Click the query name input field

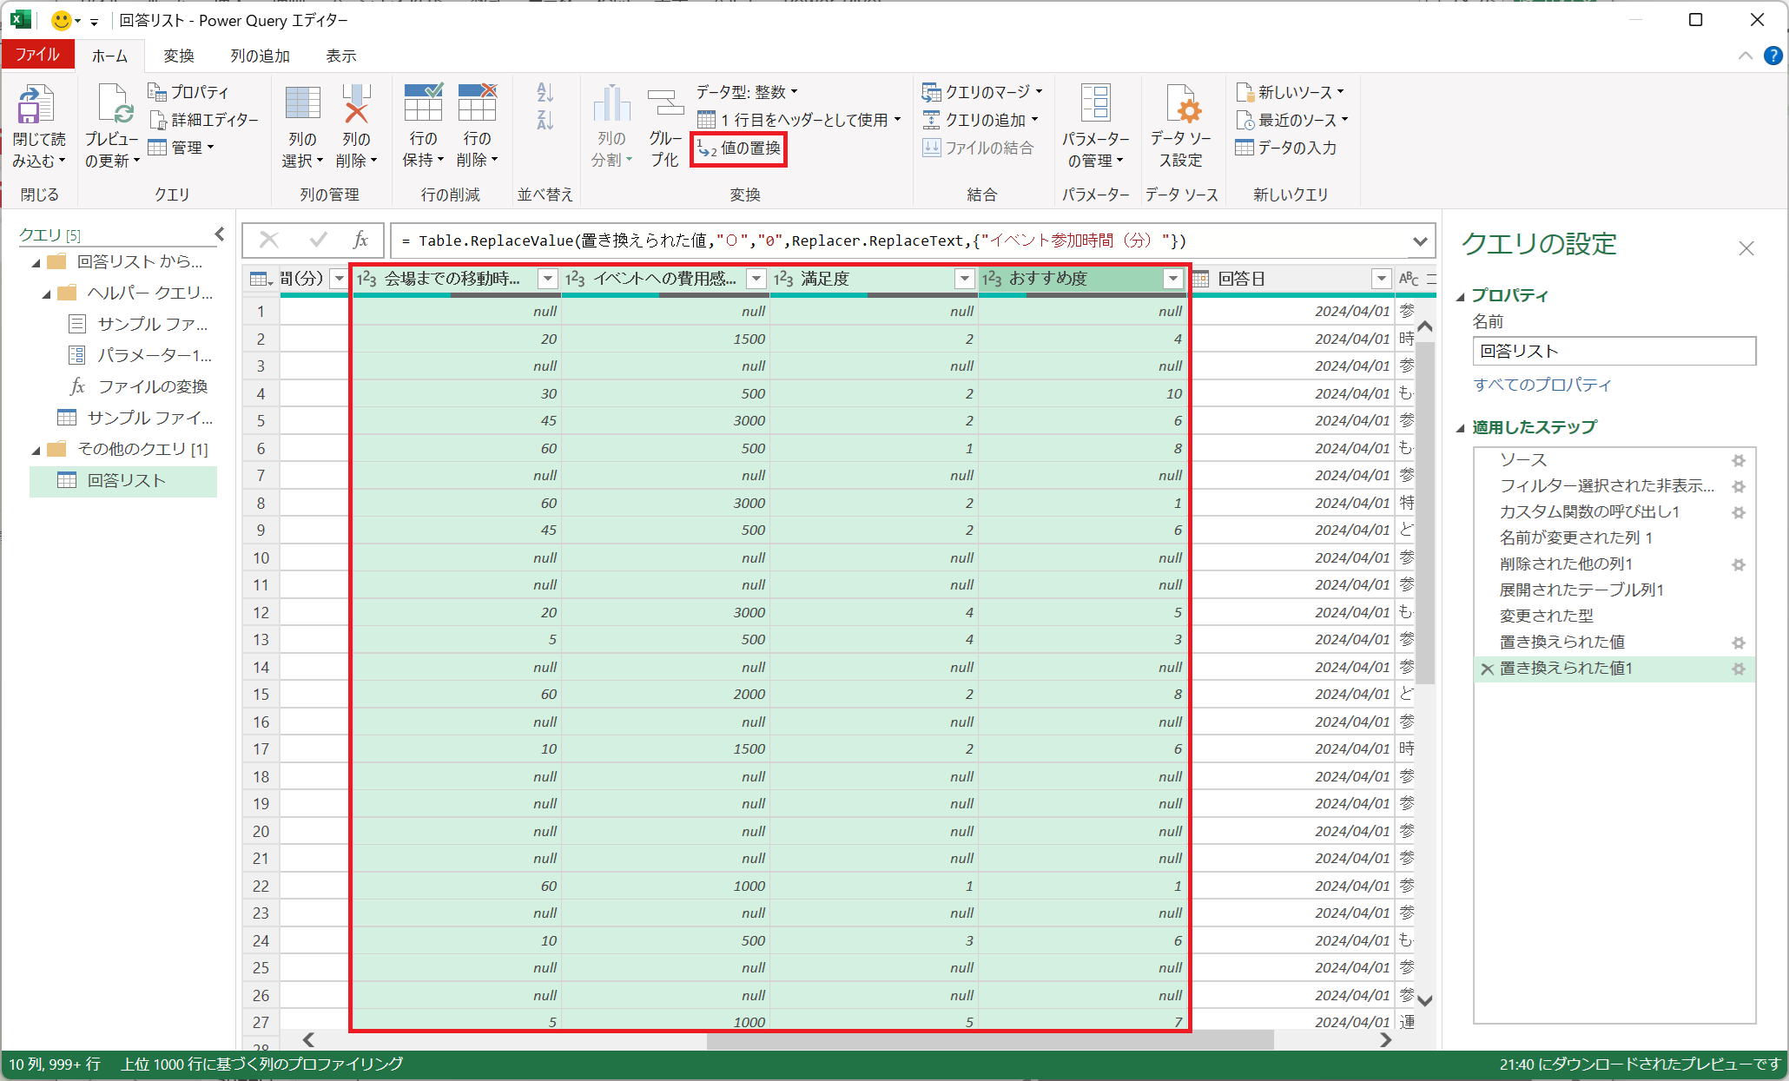[1614, 351]
